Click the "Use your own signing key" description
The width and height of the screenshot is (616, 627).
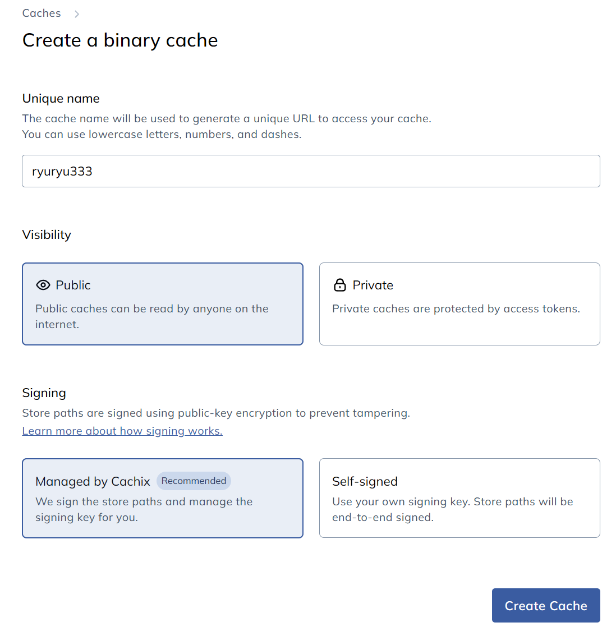(x=452, y=509)
